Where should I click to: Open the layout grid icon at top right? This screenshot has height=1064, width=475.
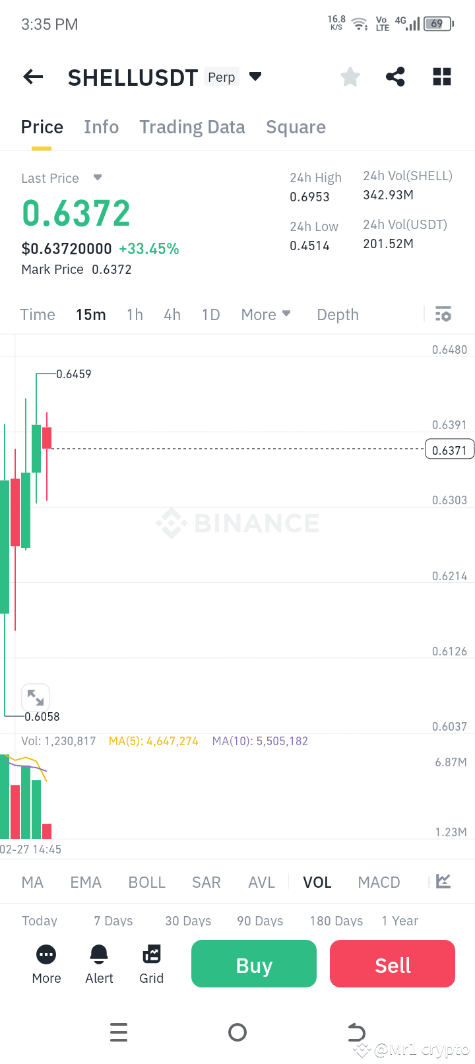(441, 77)
